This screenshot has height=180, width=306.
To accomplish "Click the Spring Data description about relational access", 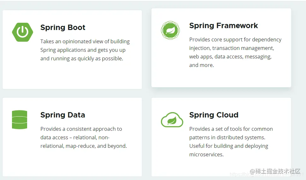I will click(x=84, y=137).
